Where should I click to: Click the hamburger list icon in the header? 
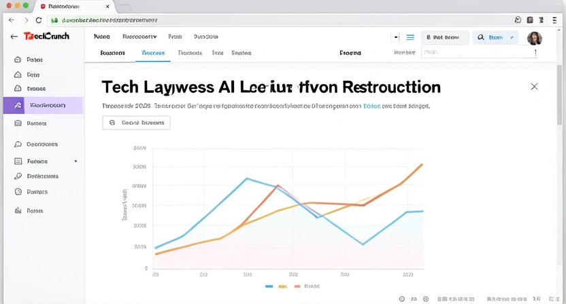[x=410, y=38]
